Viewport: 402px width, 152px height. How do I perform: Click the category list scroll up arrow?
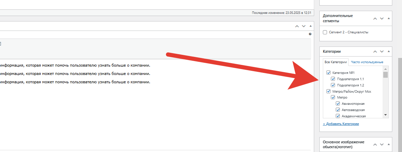[x=385, y=69]
